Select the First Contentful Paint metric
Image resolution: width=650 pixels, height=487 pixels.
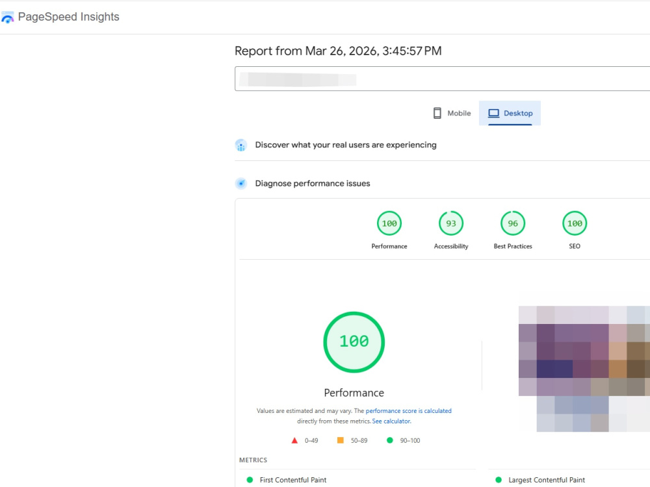point(293,480)
